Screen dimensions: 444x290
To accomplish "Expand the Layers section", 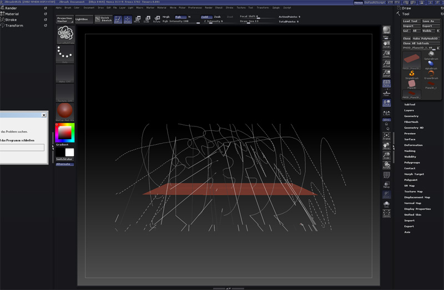I will [x=409, y=110].
